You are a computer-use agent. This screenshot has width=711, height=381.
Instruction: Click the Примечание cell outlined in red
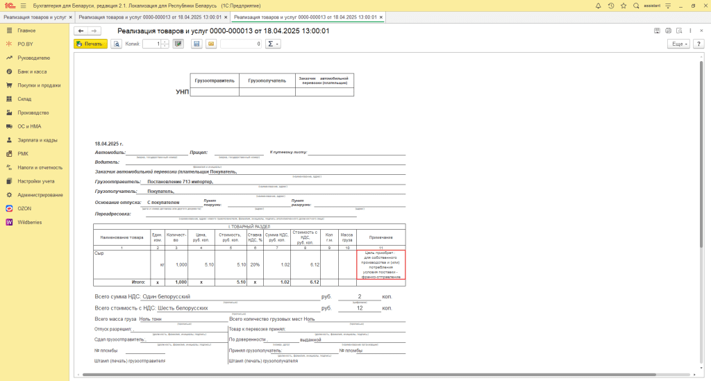[x=381, y=264]
